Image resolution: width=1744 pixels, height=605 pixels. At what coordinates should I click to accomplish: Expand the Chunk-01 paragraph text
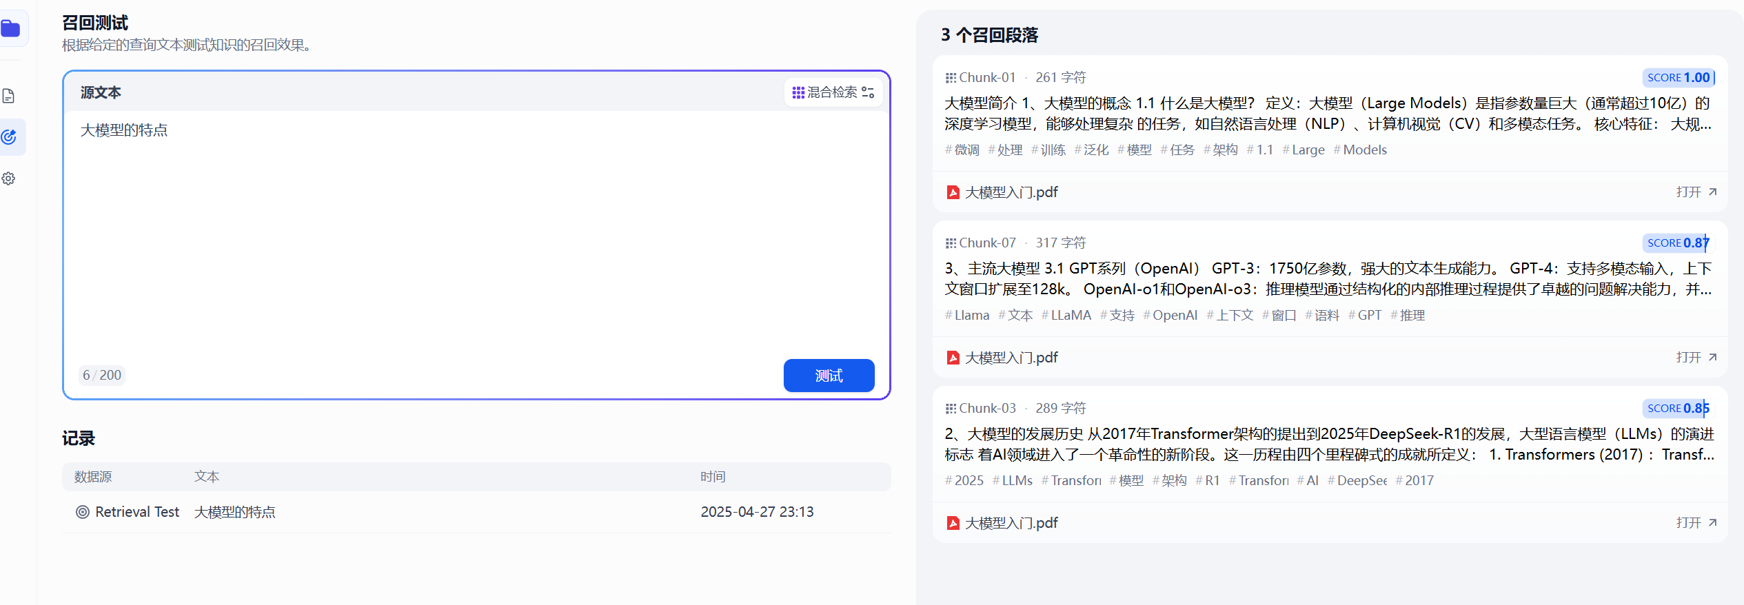coord(1328,114)
